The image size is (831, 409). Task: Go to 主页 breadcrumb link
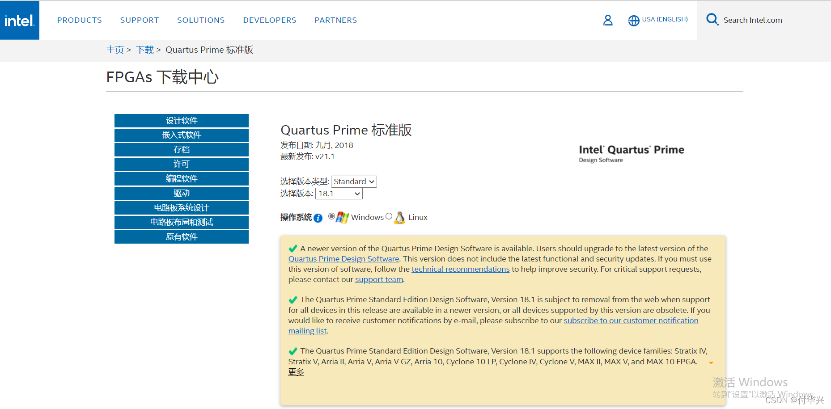(x=115, y=50)
